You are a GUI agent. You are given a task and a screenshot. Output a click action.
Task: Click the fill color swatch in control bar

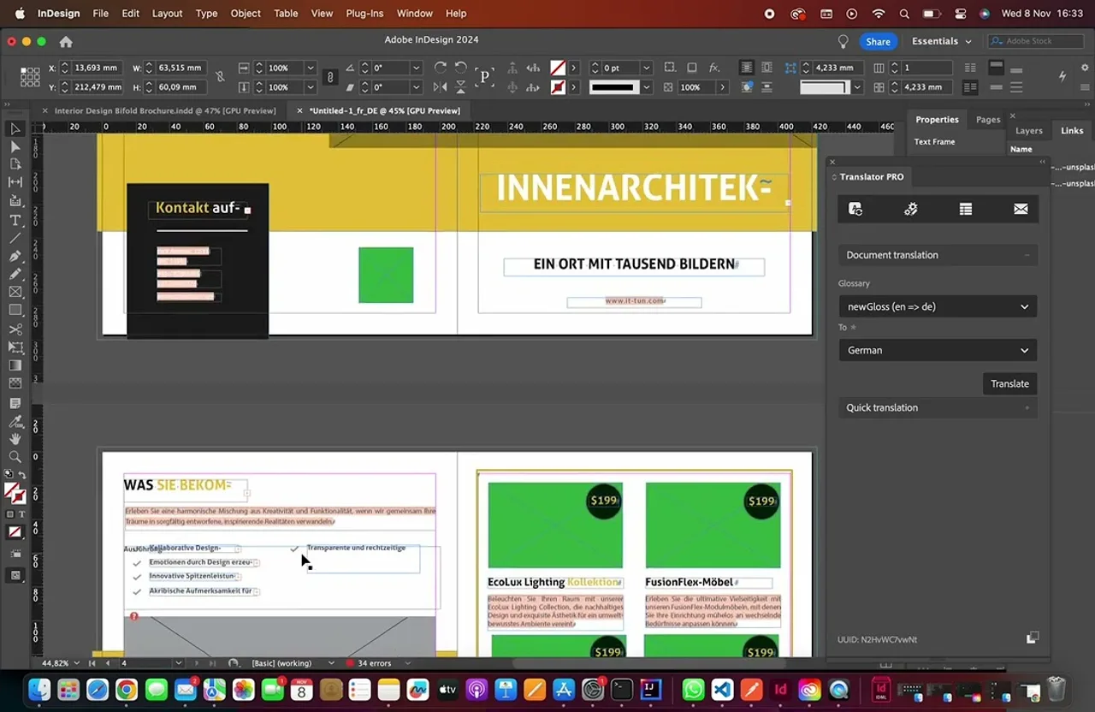point(558,68)
